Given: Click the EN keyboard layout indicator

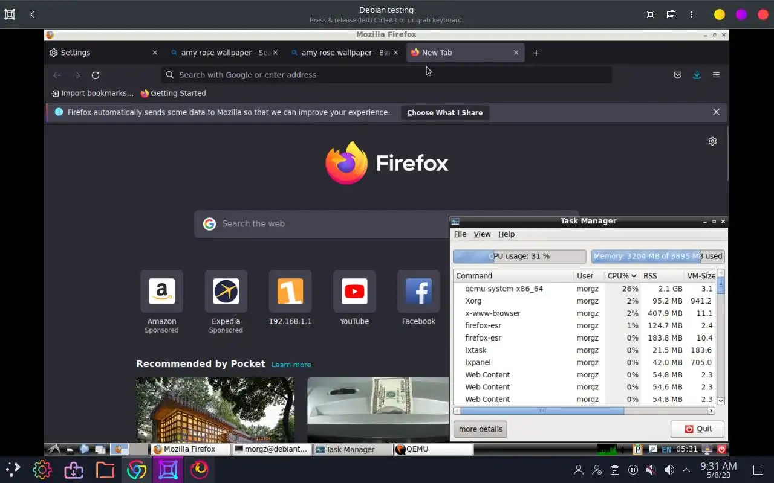Looking at the screenshot, I should [666, 449].
